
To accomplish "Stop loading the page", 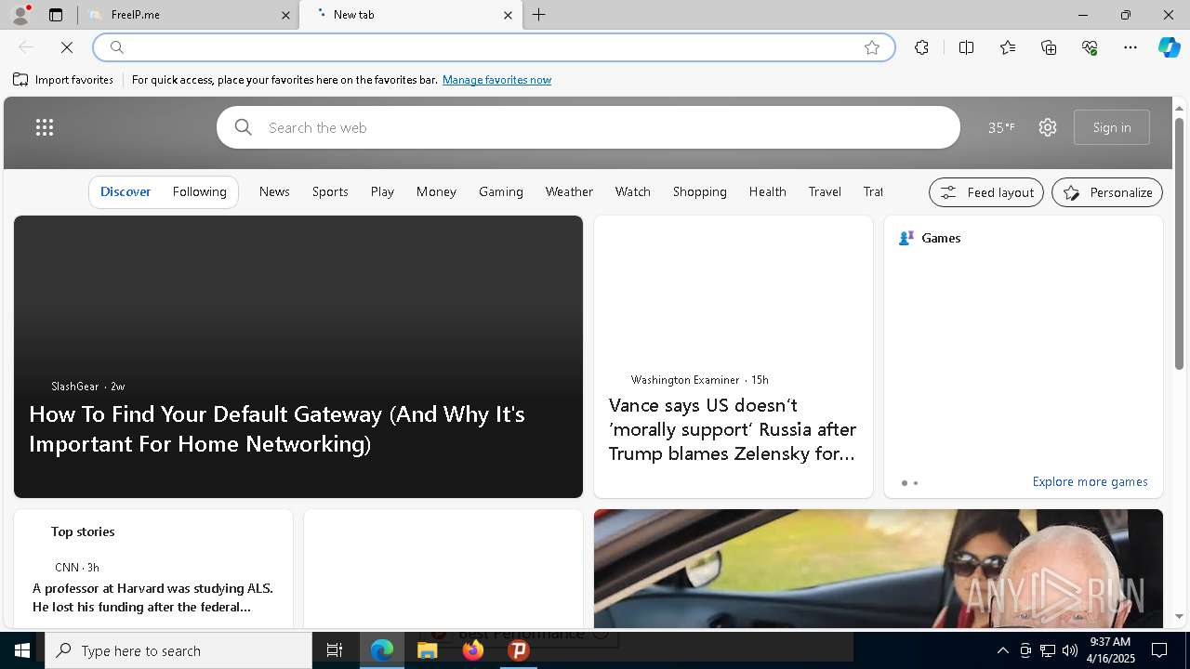I will click(x=67, y=47).
